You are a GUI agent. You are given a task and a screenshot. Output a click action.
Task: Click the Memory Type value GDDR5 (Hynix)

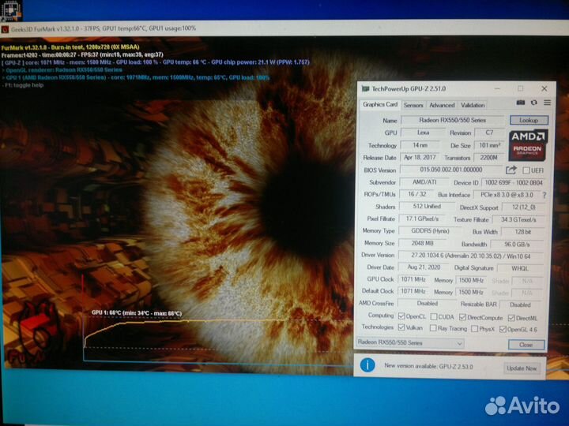click(x=430, y=230)
